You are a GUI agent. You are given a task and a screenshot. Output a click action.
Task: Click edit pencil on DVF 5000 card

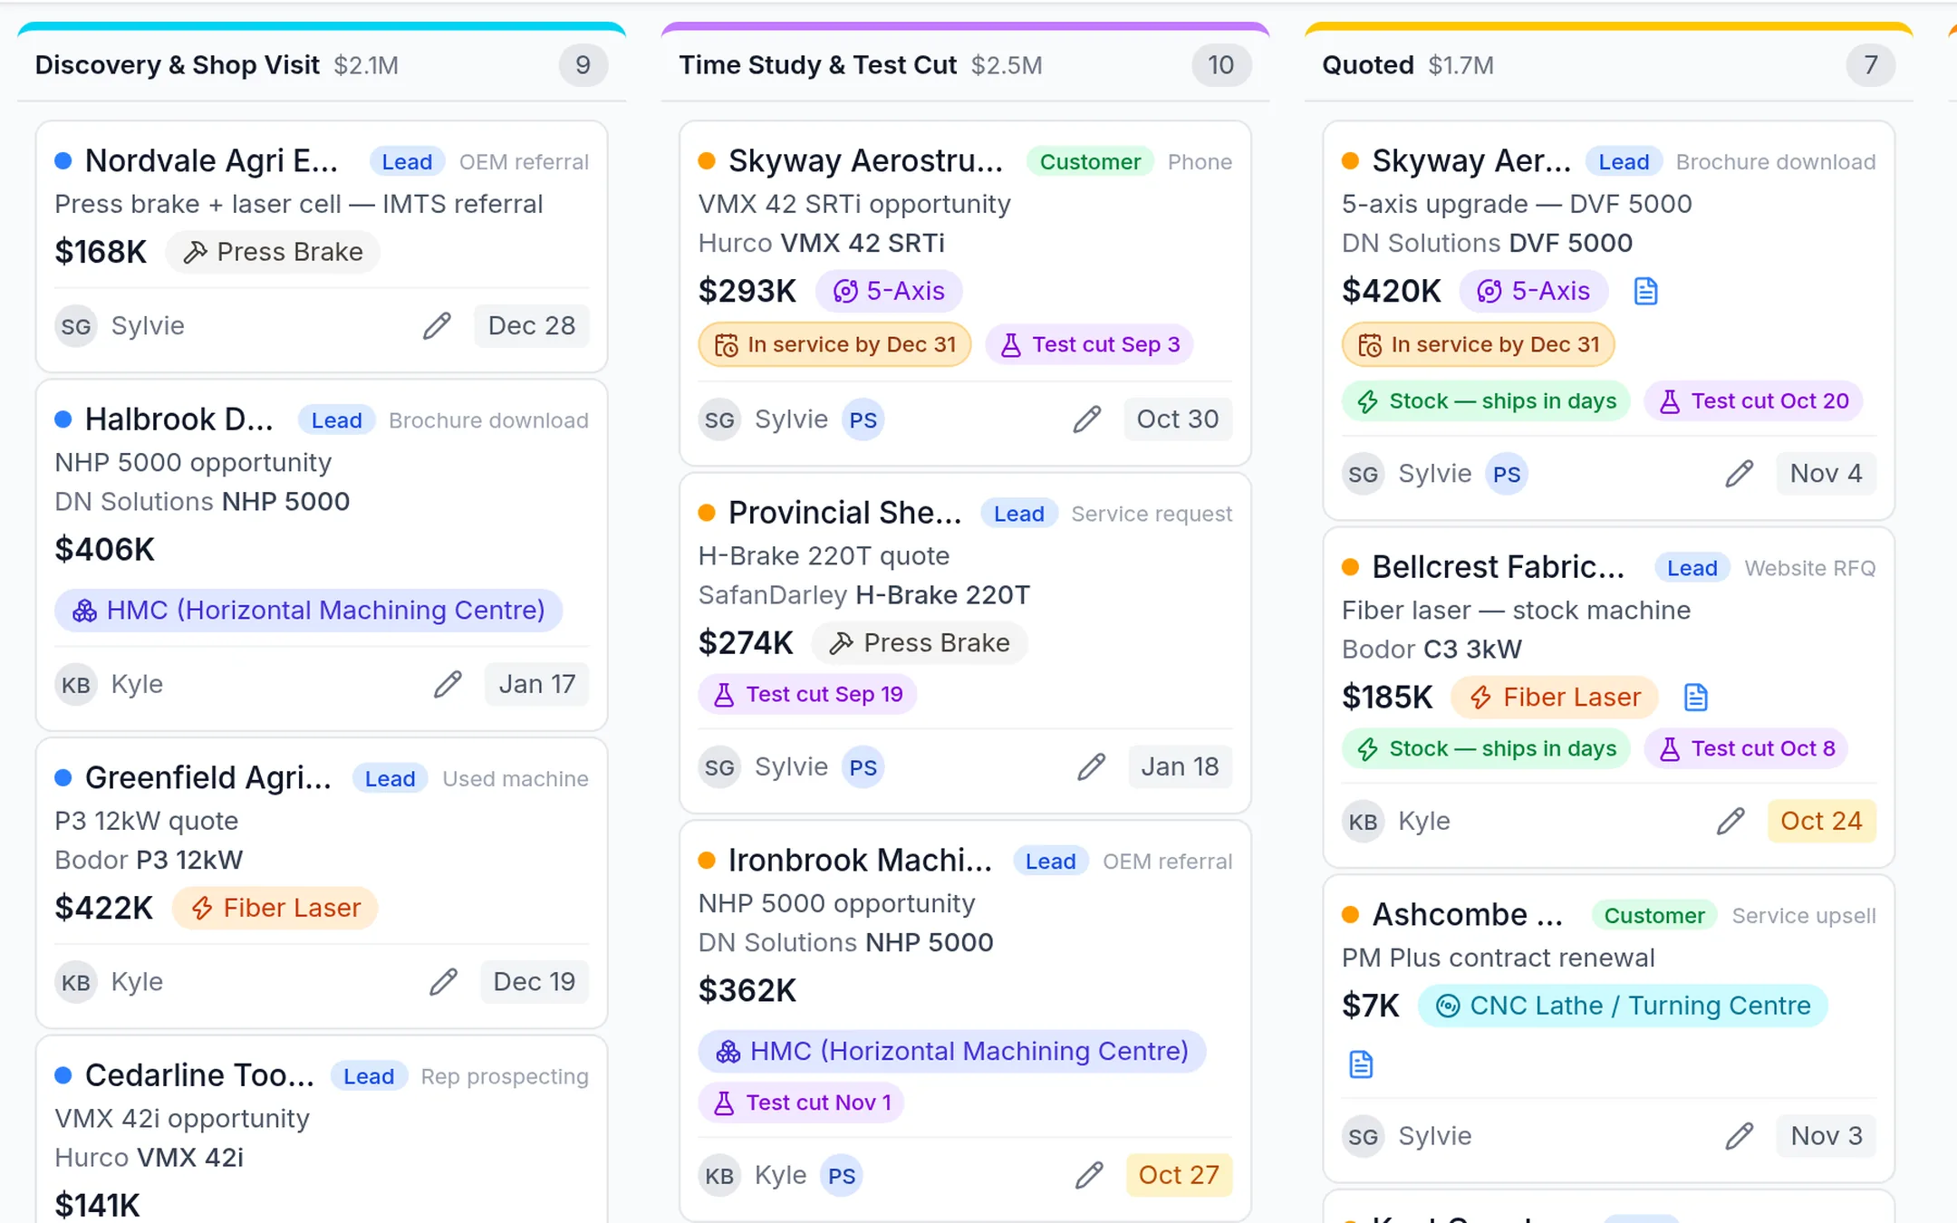tap(1739, 474)
